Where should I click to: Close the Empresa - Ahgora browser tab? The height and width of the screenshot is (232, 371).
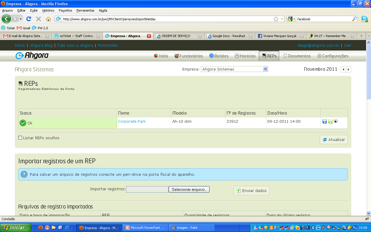coord(149,36)
